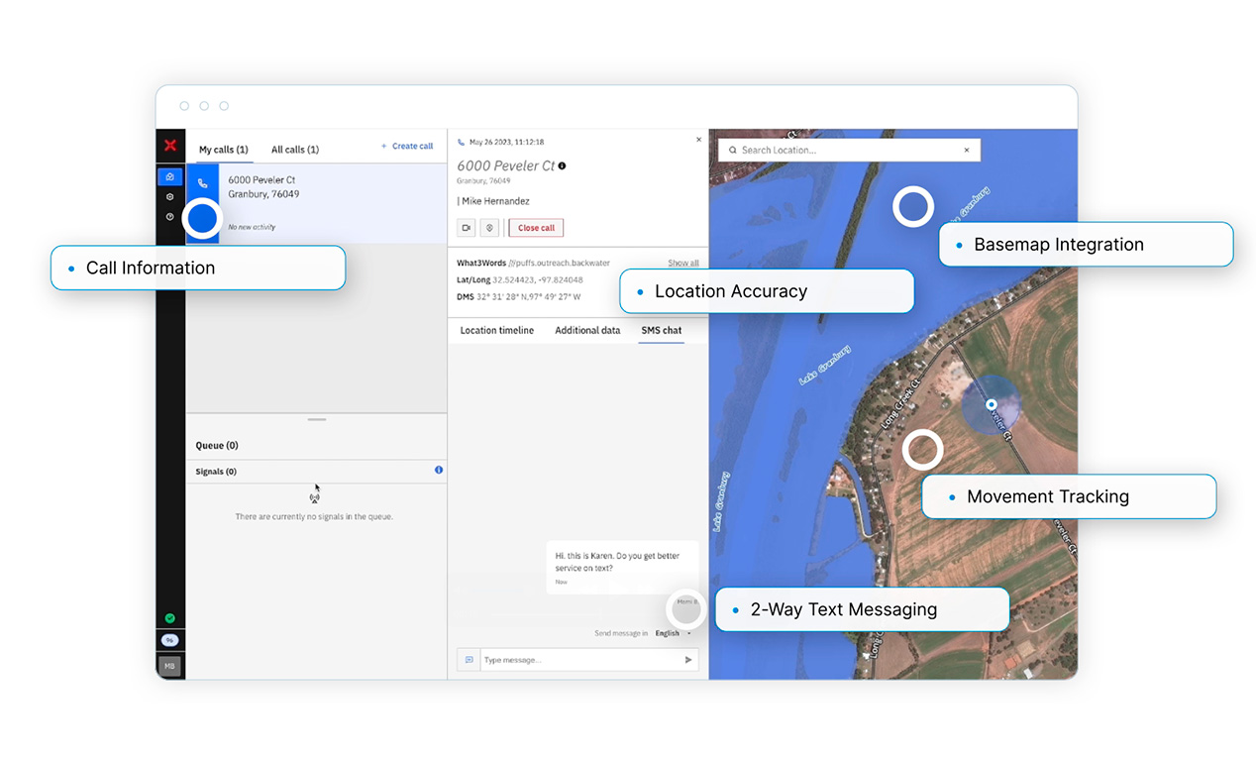The image size is (1256, 759).
Task: Click the 96 badge in sidebar
Action: (170, 640)
